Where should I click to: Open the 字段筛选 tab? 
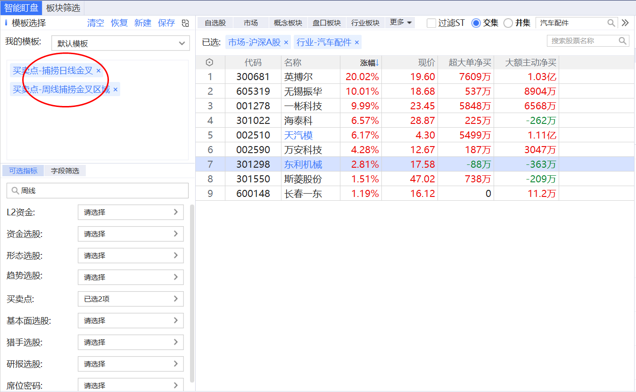point(65,171)
